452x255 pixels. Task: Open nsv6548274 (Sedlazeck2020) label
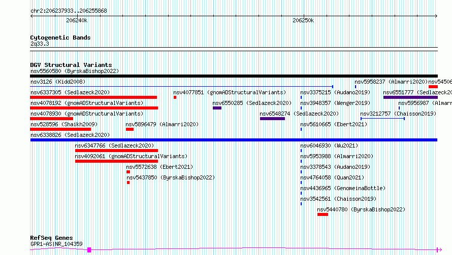click(x=299, y=114)
